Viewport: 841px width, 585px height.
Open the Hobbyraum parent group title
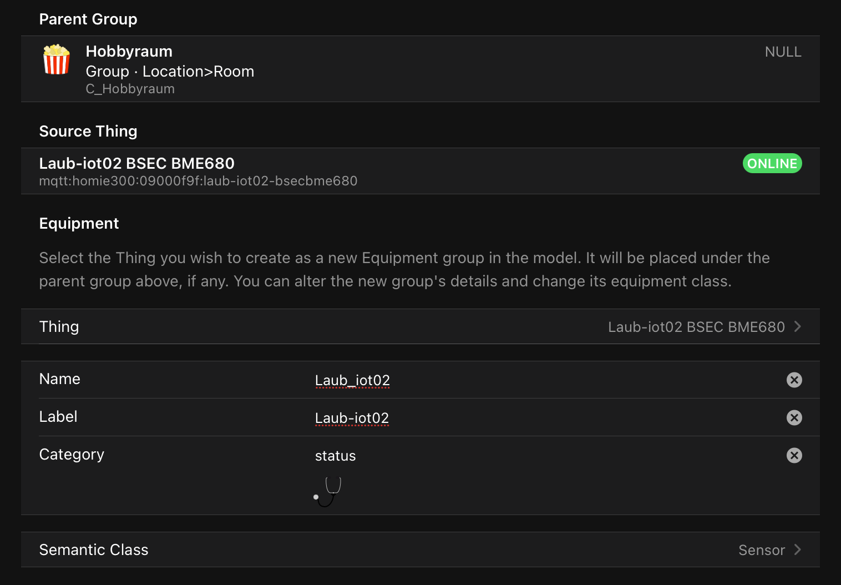click(129, 51)
